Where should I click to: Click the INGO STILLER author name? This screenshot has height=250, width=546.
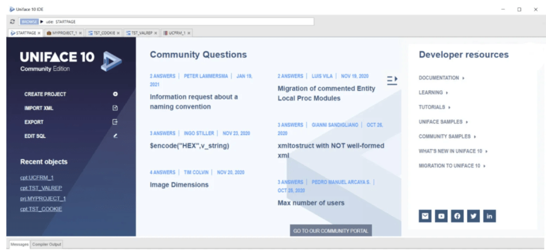tap(199, 134)
